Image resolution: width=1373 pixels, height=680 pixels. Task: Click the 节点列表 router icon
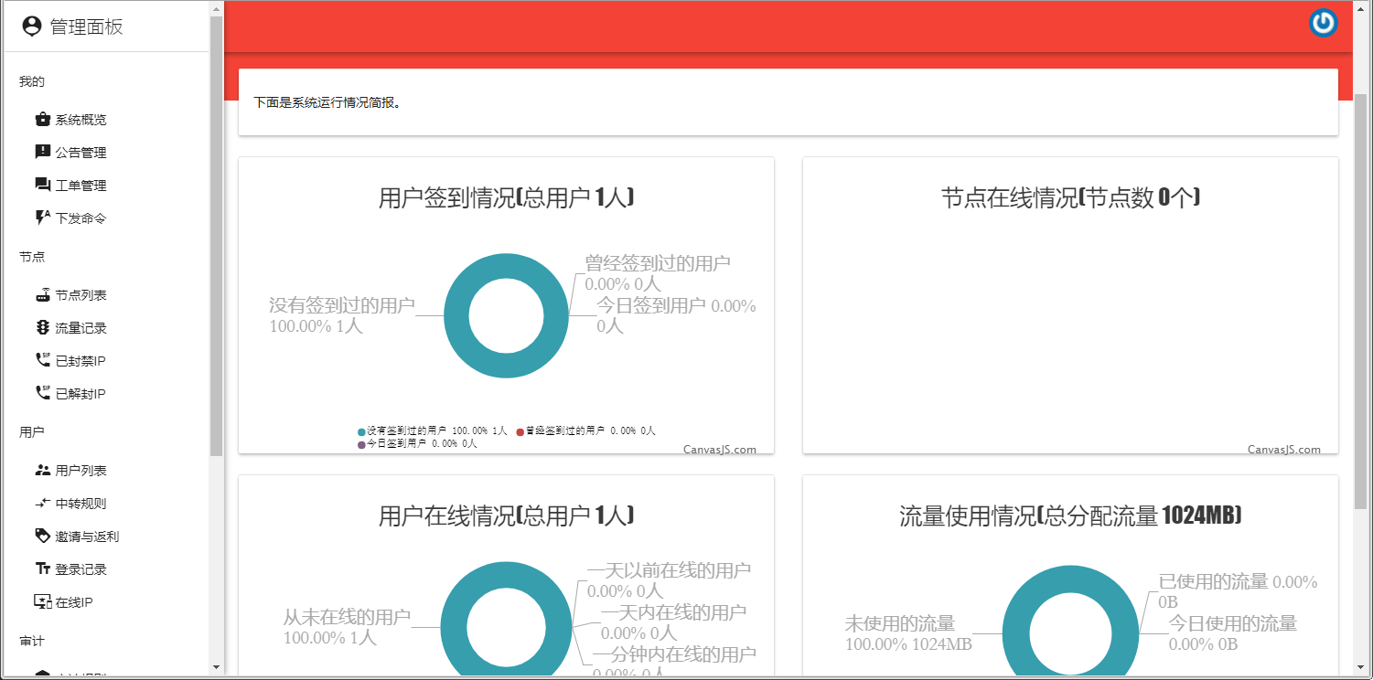point(42,294)
